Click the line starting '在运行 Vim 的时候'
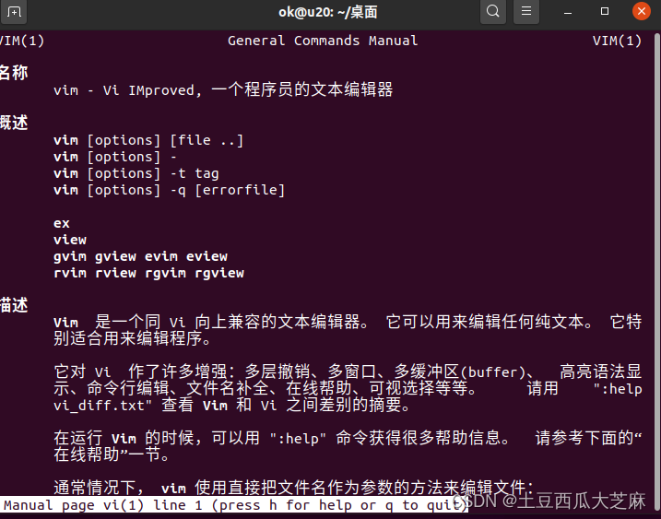This screenshot has height=519, width=661. (x=348, y=438)
